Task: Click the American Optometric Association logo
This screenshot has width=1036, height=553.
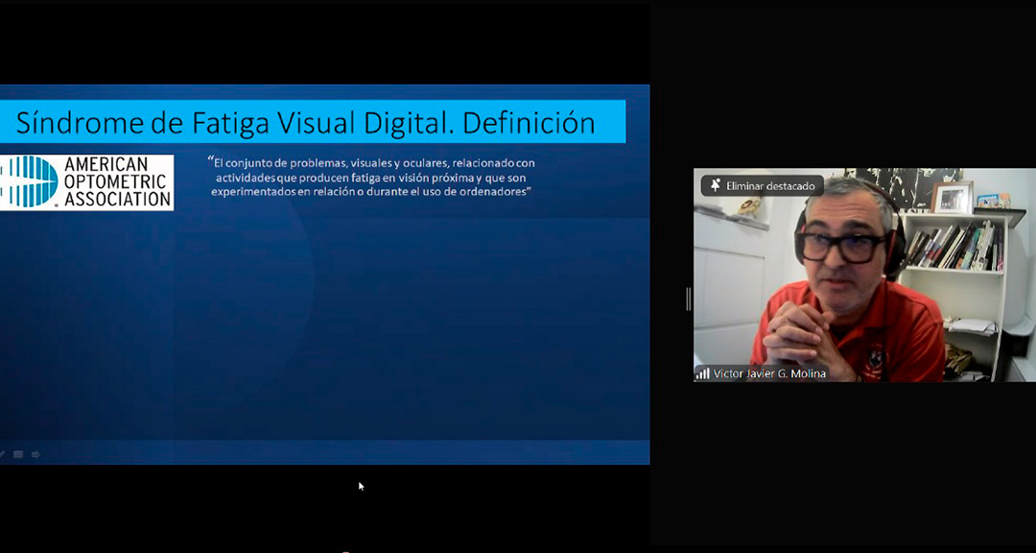Action: tap(86, 182)
